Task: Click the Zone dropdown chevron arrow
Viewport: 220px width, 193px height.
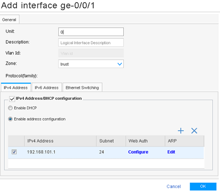Action: 119,64
